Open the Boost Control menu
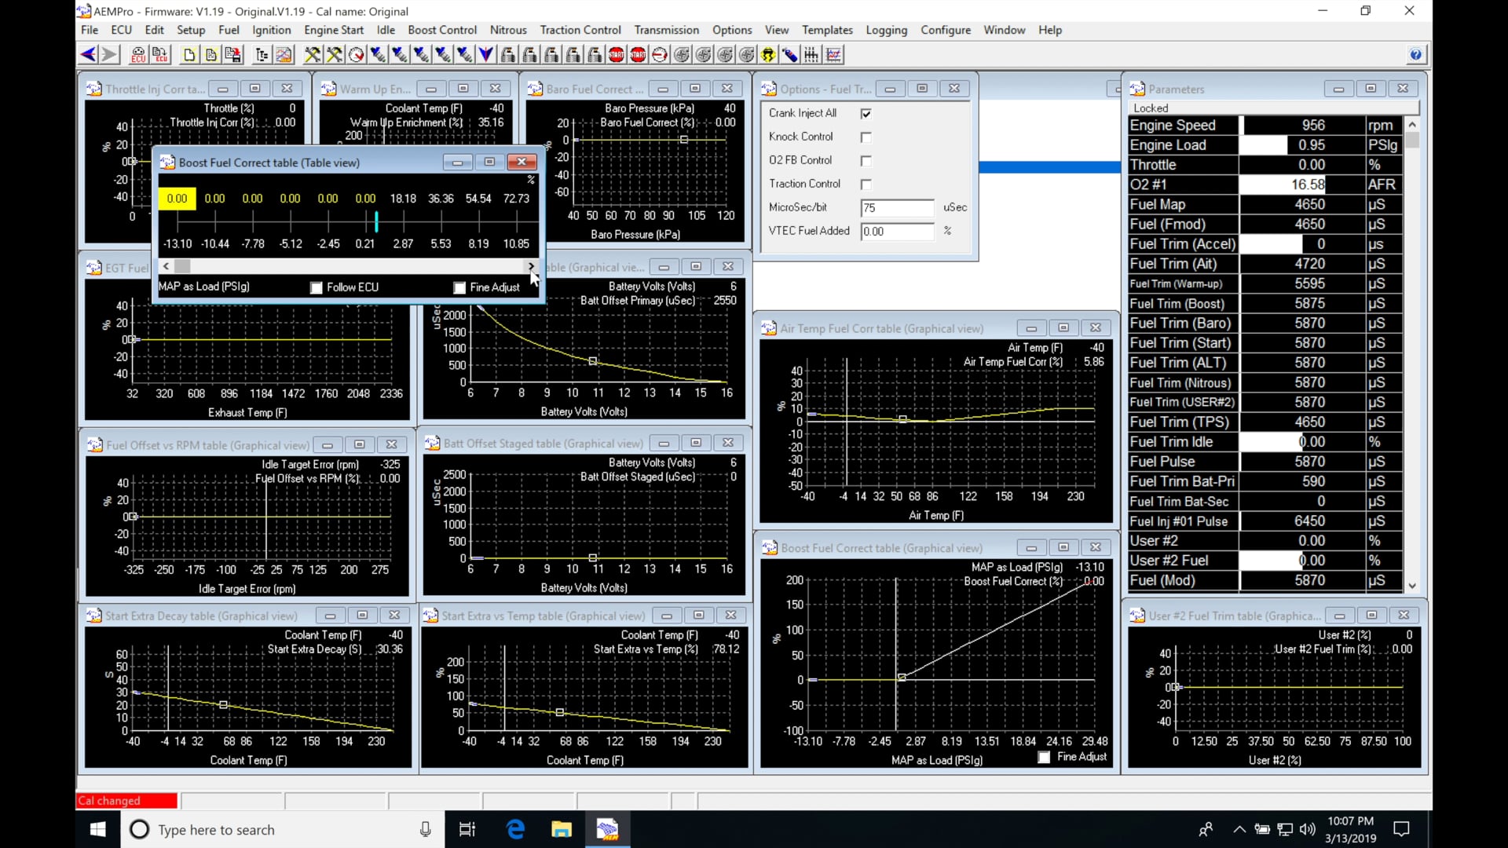 pos(441,30)
